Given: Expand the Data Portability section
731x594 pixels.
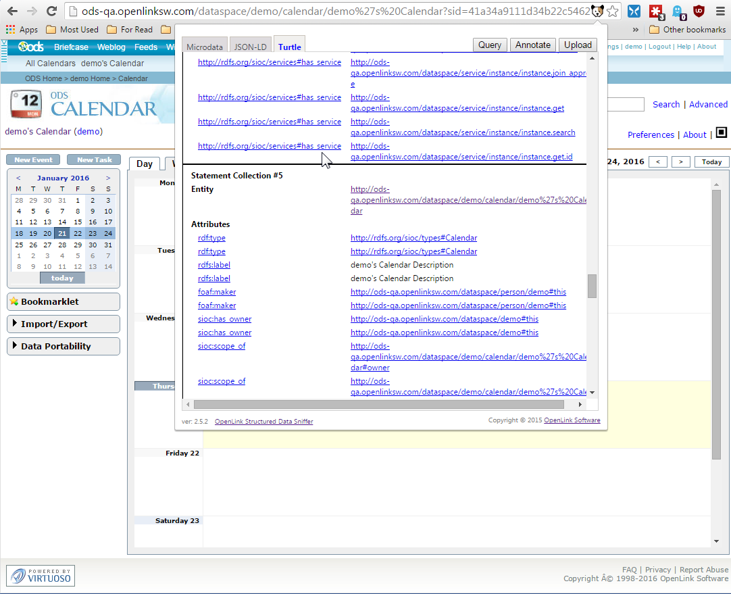Looking at the screenshot, I should pyautogui.click(x=63, y=346).
